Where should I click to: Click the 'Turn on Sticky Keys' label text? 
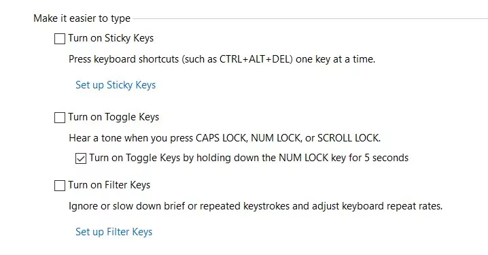pyautogui.click(x=111, y=38)
